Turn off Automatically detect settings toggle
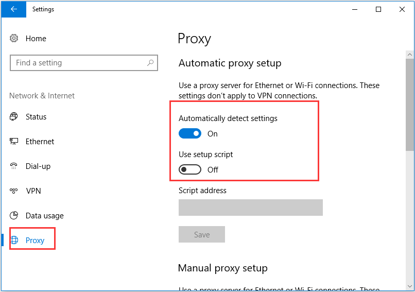 click(x=190, y=133)
